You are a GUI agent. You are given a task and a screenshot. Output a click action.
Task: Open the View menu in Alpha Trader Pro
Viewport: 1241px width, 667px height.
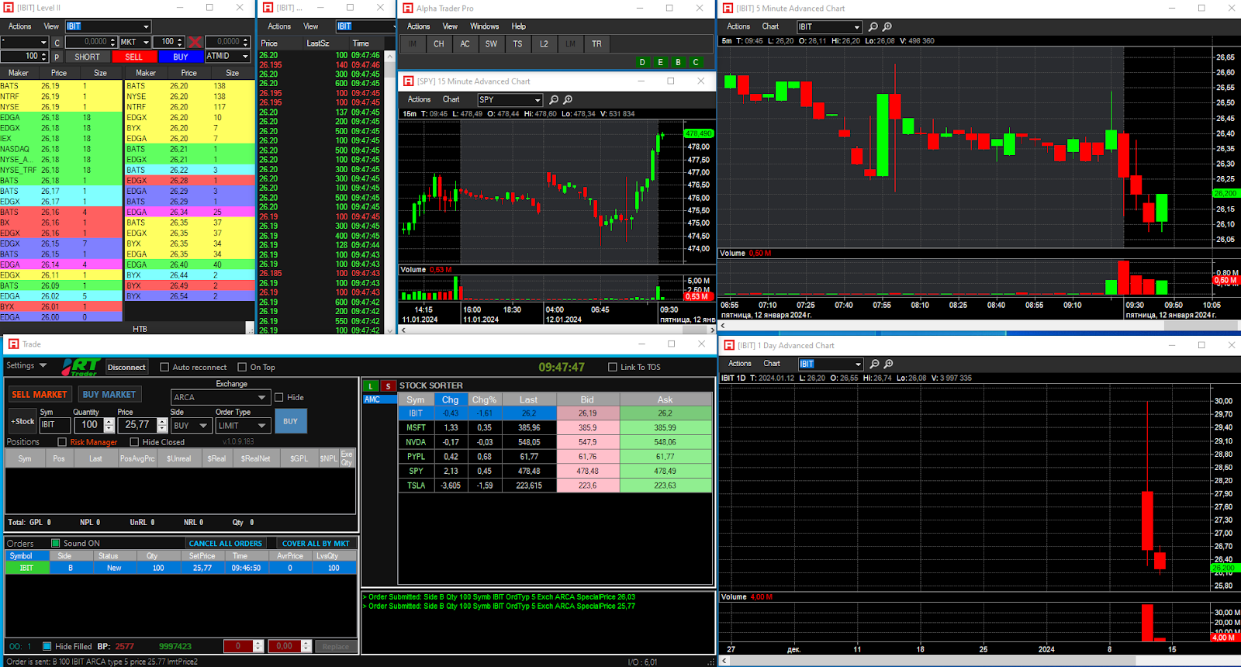pos(450,26)
